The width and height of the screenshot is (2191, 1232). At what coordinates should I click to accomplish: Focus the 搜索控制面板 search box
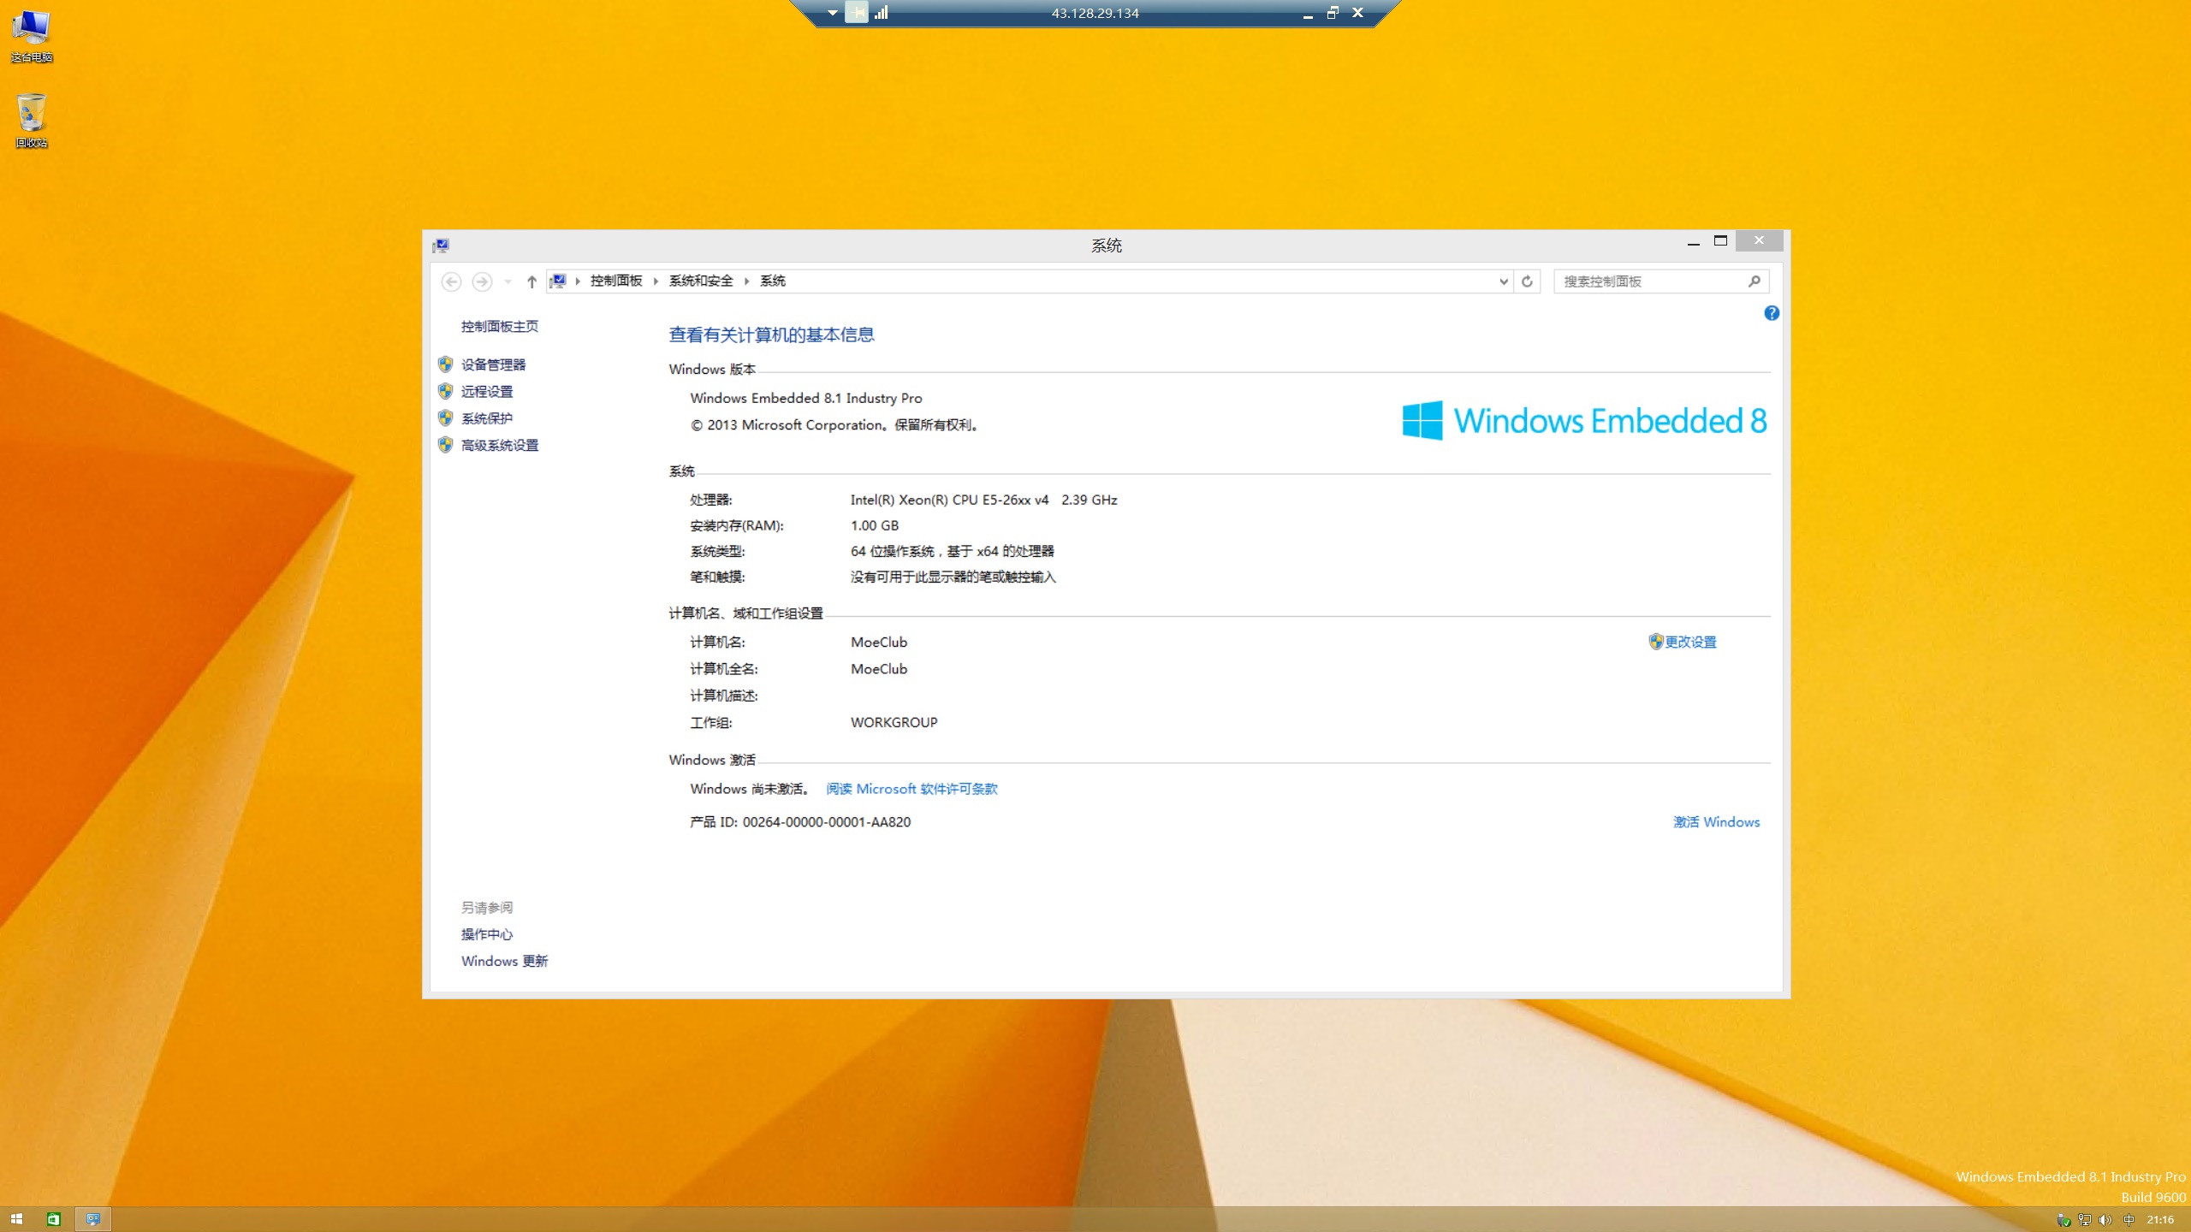[1652, 281]
